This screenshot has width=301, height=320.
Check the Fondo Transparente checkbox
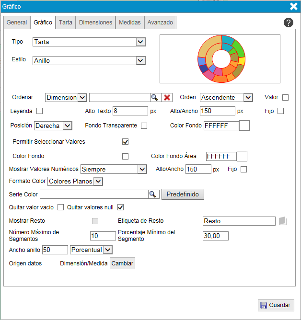[144, 126]
